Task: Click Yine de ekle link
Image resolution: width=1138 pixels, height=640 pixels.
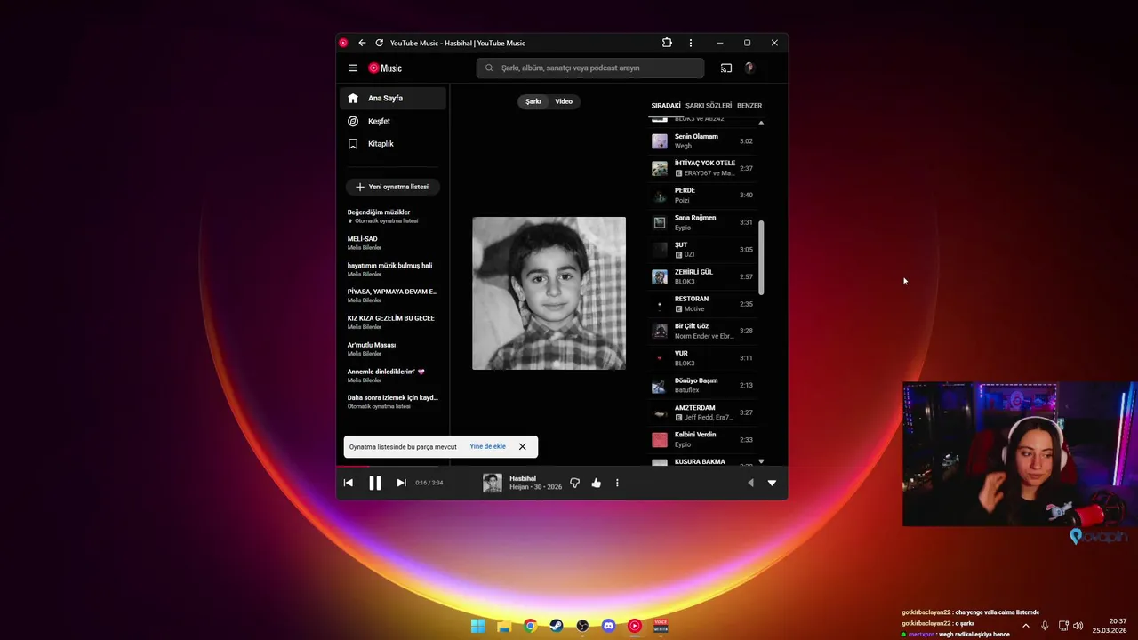Action: click(x=488, y=446)
